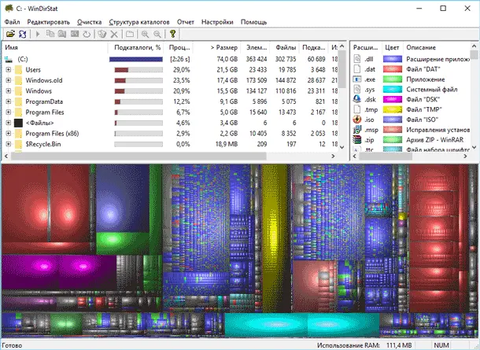Open the Структура каталогов menu
Screen dimensions: 480x350
(139, 22)
